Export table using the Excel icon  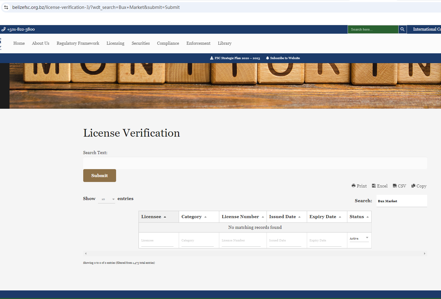click(x=374, y=186)
